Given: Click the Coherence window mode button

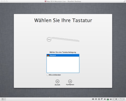Looking at the screenshot, I should click(x=121, y=99).
